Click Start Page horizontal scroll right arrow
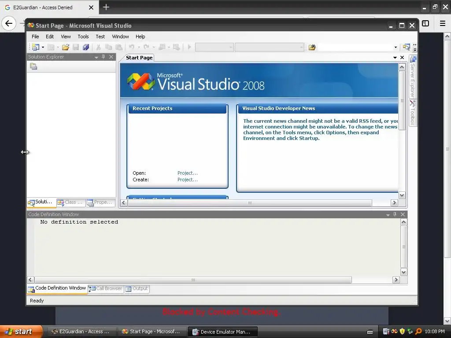The image size is (451, 338). coord(394,203)
